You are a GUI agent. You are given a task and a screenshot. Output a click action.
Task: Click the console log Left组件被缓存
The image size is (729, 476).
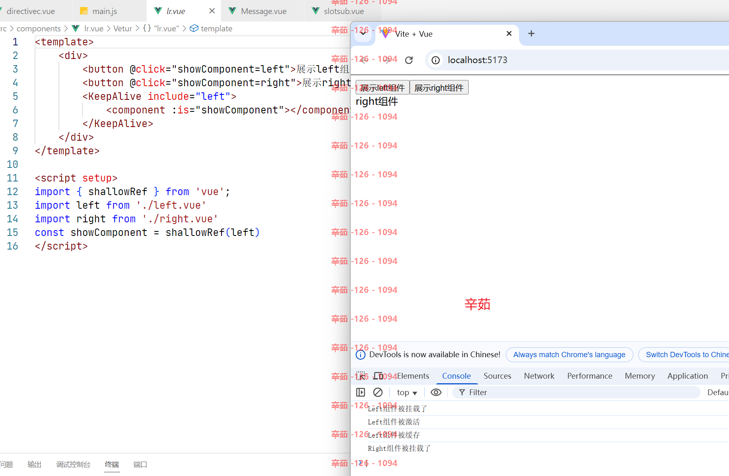(394, 435)
